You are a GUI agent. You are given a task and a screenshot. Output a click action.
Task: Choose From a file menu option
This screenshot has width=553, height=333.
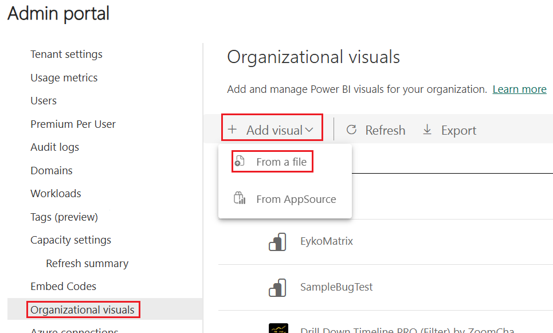pos(281,162)
